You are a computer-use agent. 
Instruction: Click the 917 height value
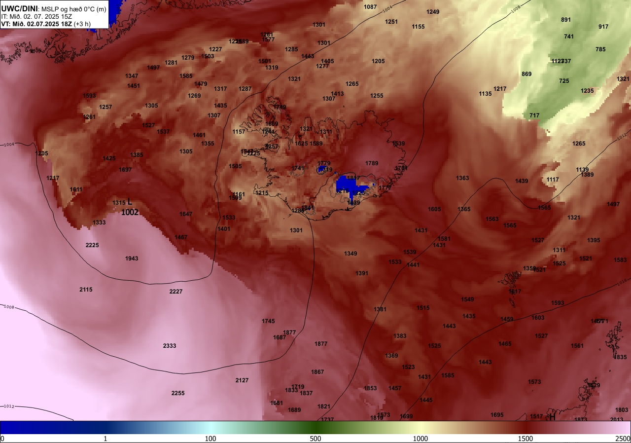click(x=603, y=27)
